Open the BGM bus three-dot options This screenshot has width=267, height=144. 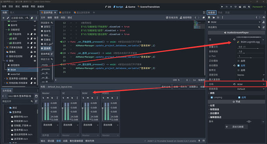coord(97,98)
